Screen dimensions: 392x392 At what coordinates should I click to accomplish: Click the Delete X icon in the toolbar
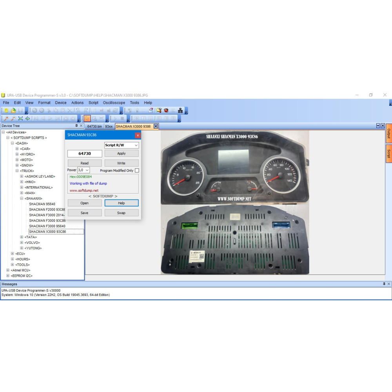tap(70, 111)
